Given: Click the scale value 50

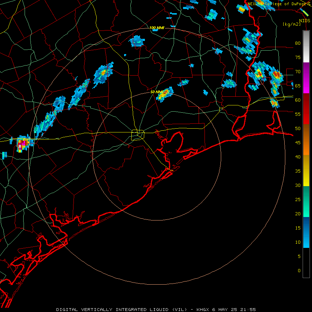Looking at the screenshot, I should [x=298, y=128].
